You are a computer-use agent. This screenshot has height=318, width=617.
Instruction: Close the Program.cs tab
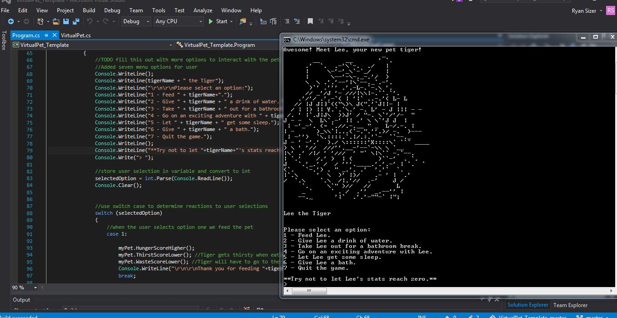point(55,35)
